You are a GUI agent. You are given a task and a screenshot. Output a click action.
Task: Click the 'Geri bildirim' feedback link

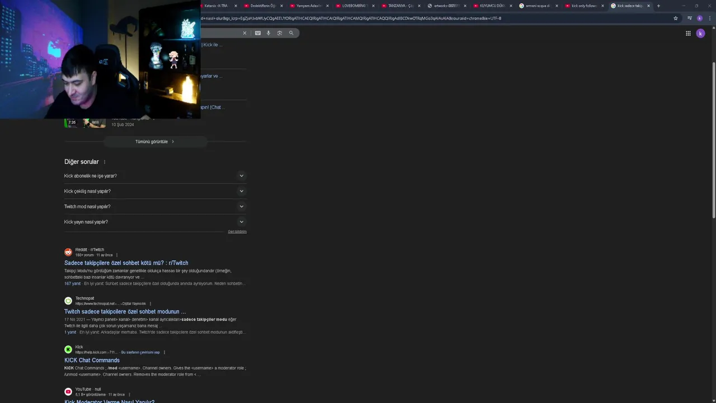click(237, 232)
